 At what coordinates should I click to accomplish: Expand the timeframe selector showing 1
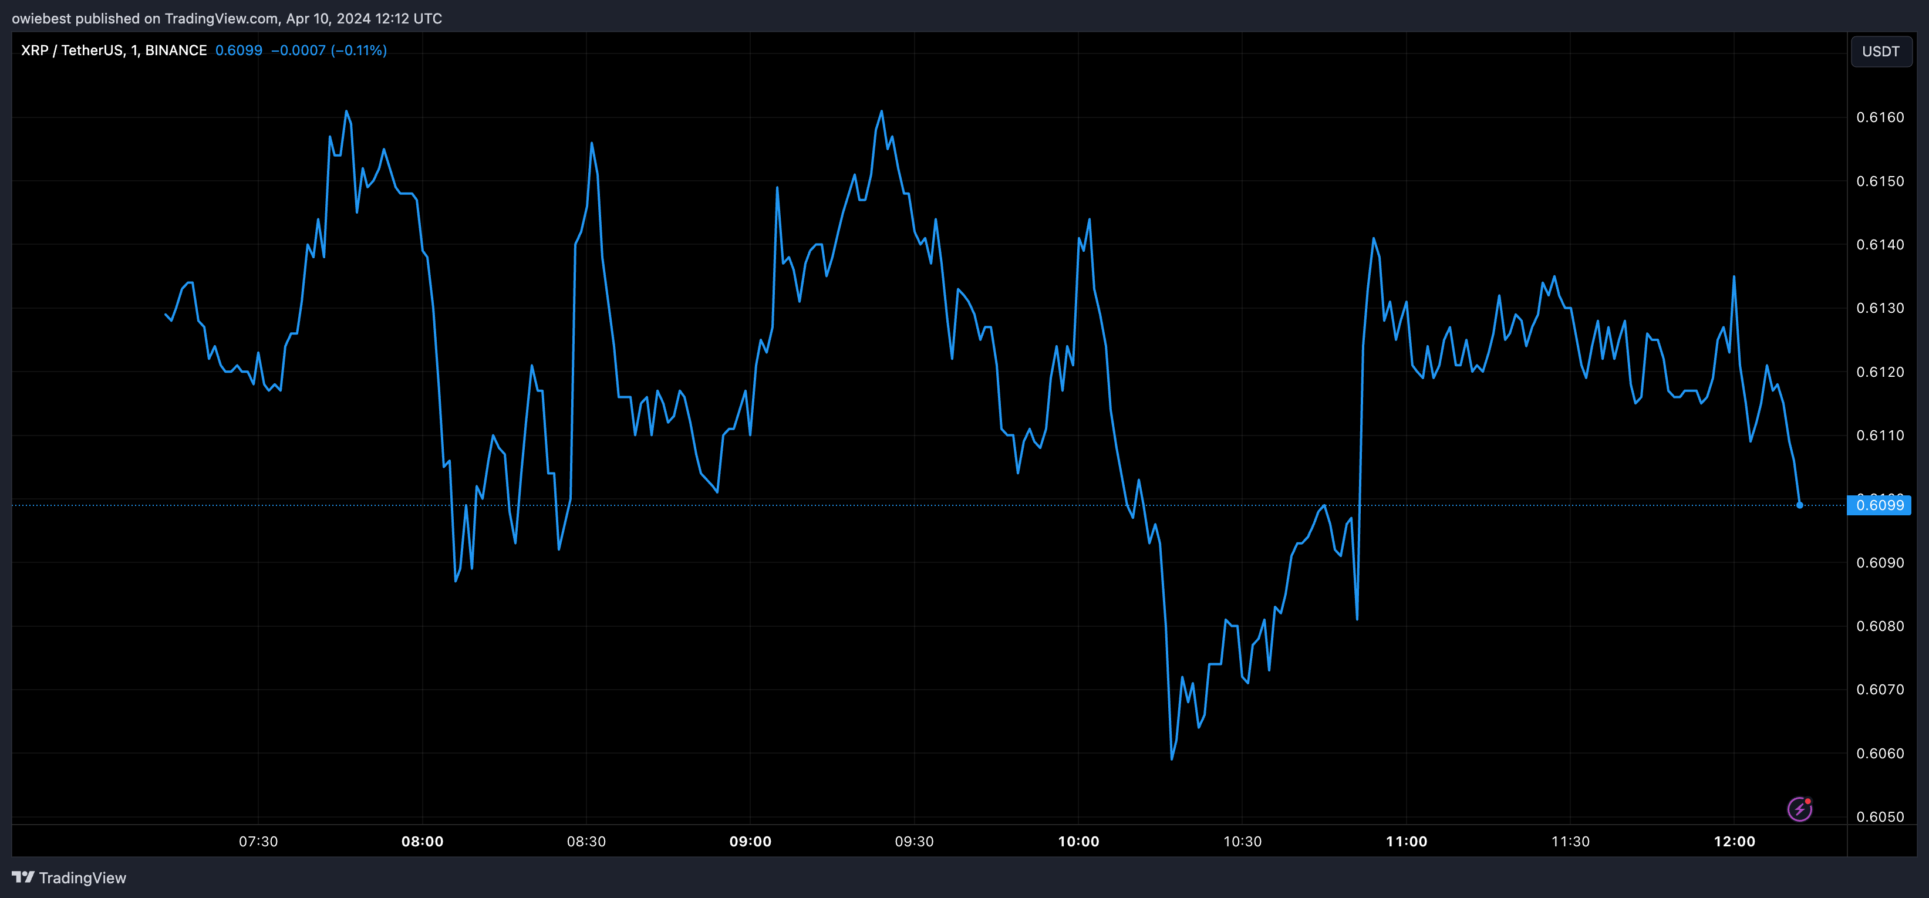[135, 50]
